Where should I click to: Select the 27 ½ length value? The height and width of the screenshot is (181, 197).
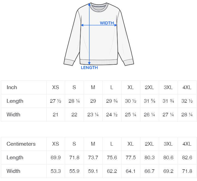56,101
